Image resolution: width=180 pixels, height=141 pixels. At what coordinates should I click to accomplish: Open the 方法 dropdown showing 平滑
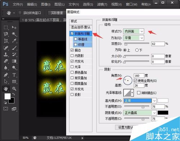pos(134,38)
